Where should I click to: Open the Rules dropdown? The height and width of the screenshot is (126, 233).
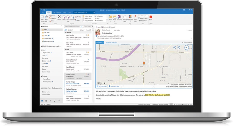pos(115,18)
